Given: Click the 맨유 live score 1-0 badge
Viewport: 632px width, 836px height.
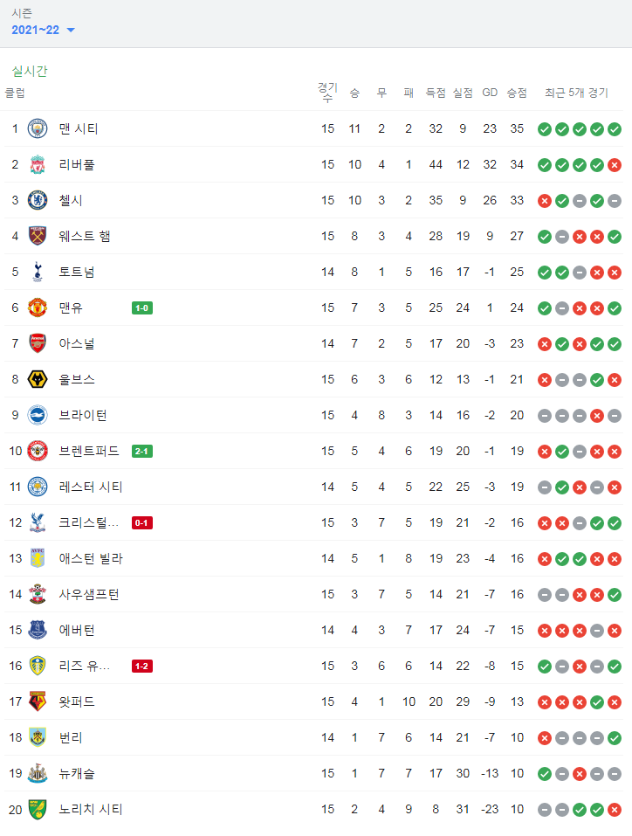Looking at the screenshot, I should click(x=142, y=308).
